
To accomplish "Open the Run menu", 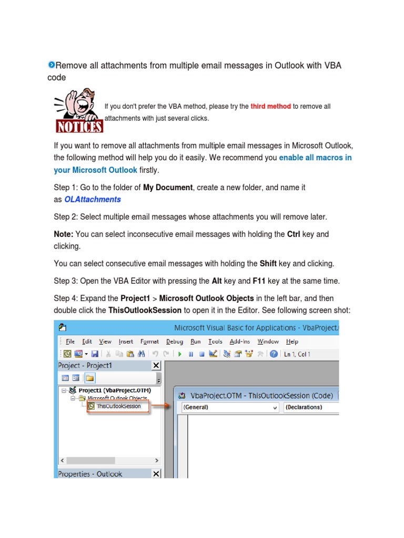I will (x=196, y=342).
